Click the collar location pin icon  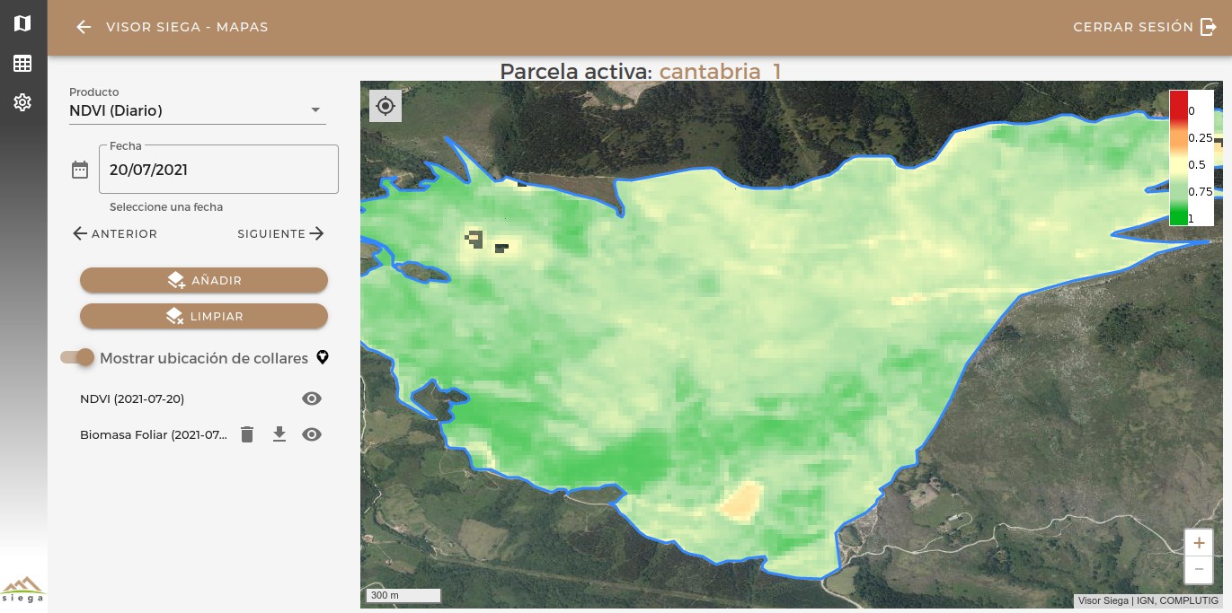[323, 358]
